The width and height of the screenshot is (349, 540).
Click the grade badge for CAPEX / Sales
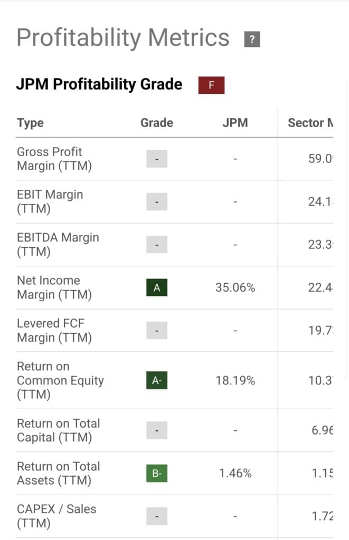coord(156,516)
